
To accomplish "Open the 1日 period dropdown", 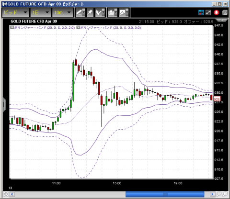I will [41, 12].
